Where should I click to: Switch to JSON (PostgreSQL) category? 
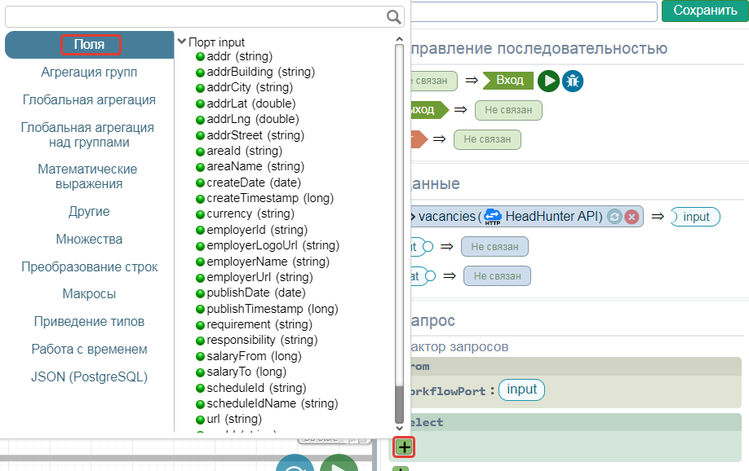(89, 376)
